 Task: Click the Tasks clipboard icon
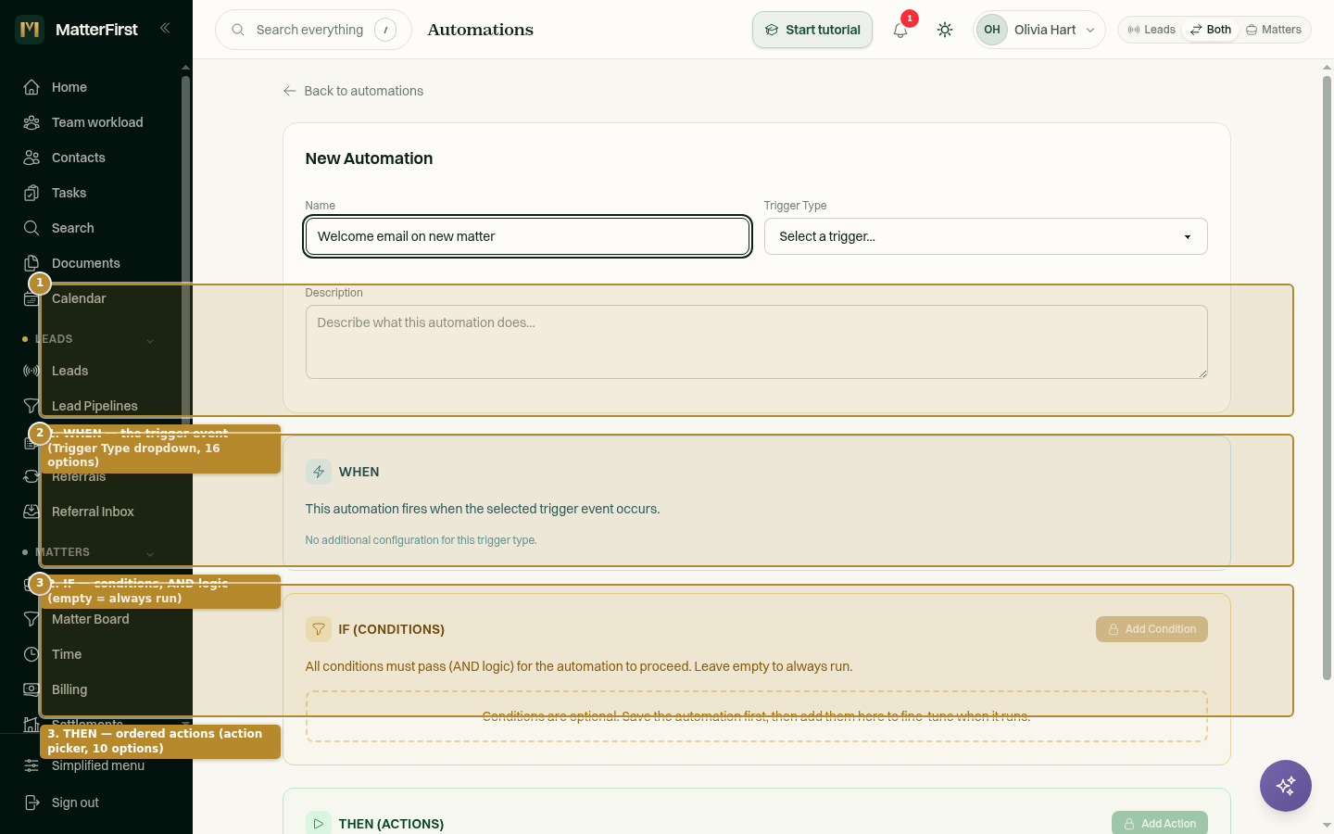click(31, 193)
